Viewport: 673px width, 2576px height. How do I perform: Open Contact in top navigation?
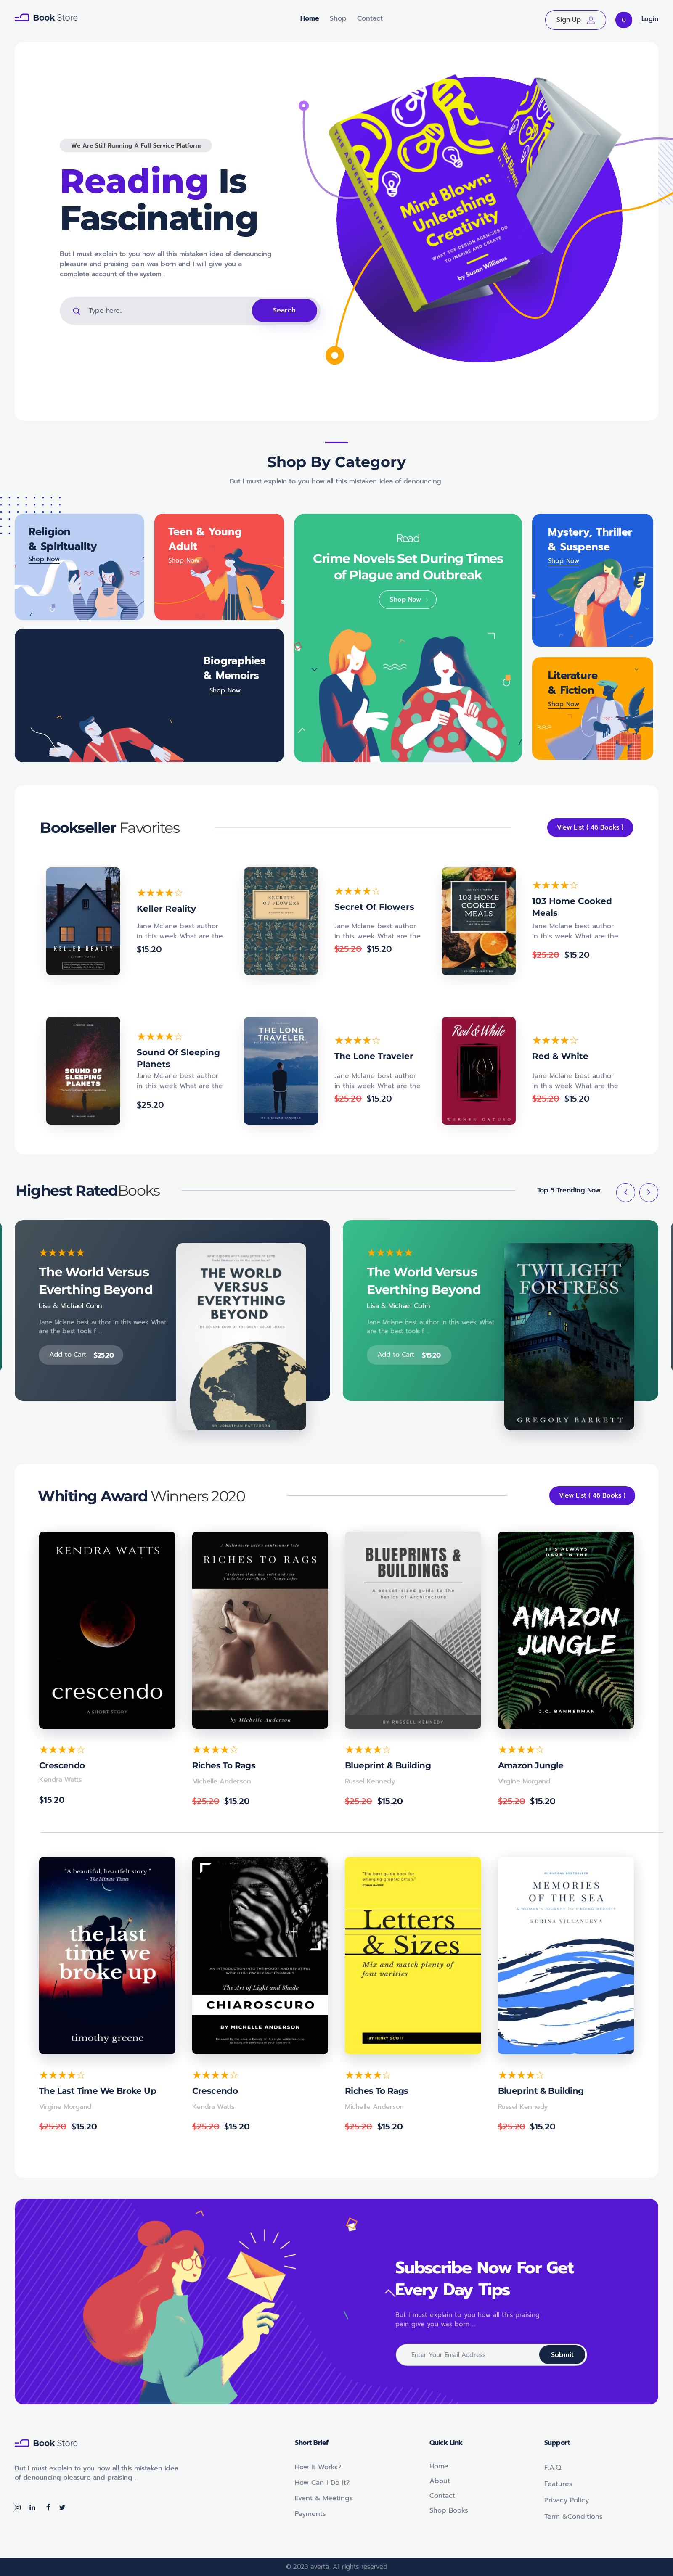(370, 18)
